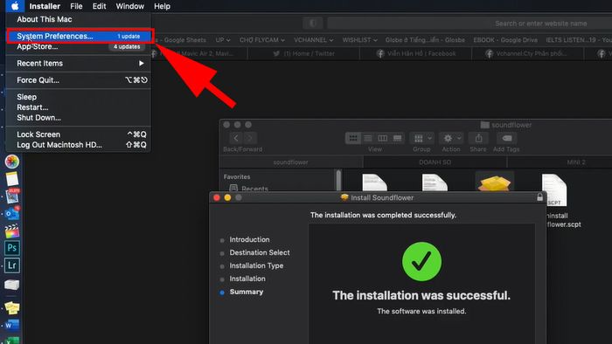Click the Safari address search field
This screenshot has height=344, width=612.
(469, 24)
